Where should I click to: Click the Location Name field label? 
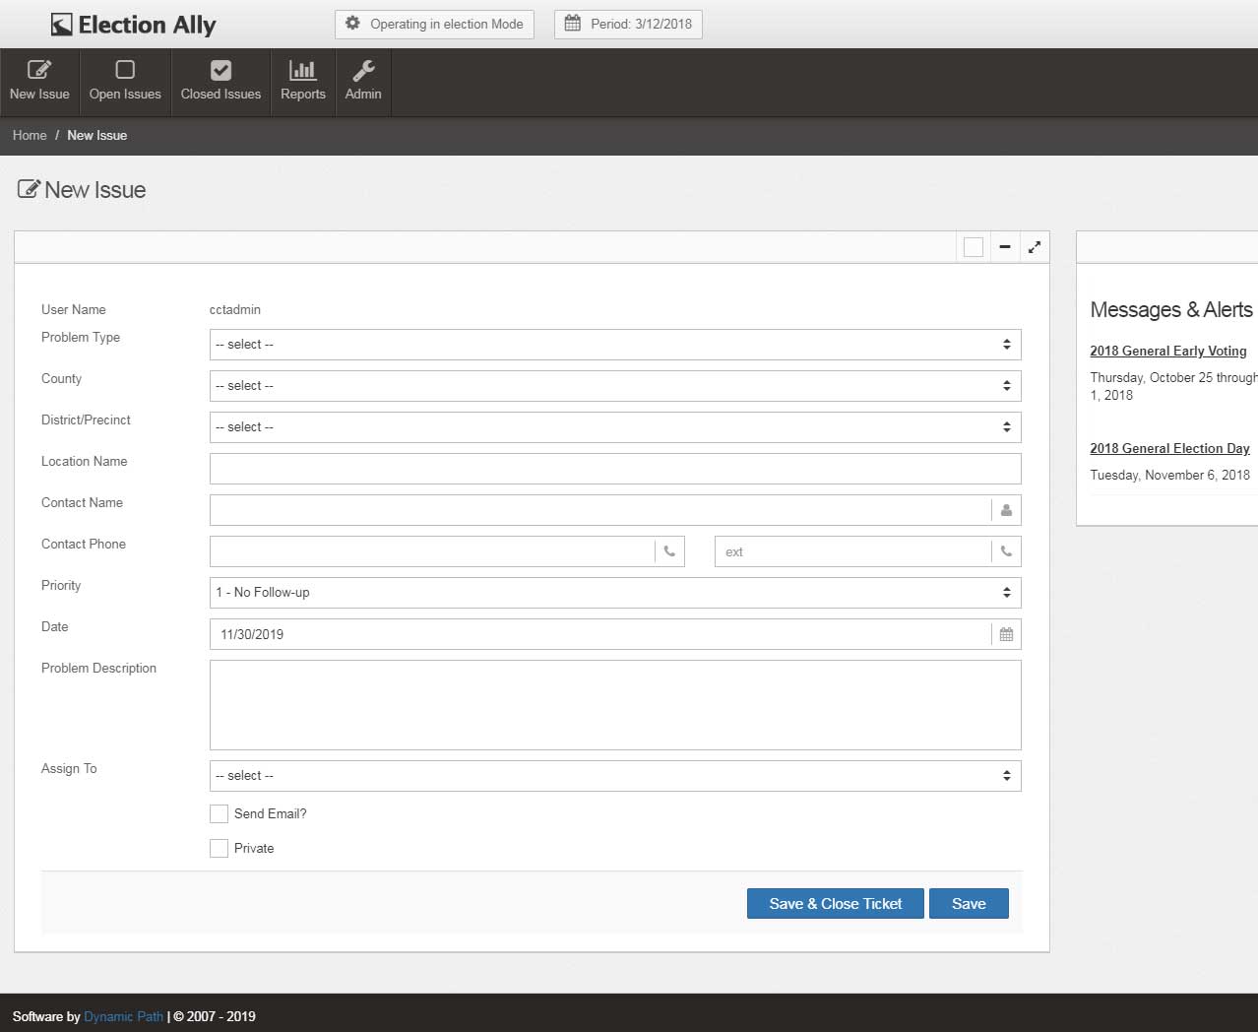pyautogui.click(x=84, y=462)
